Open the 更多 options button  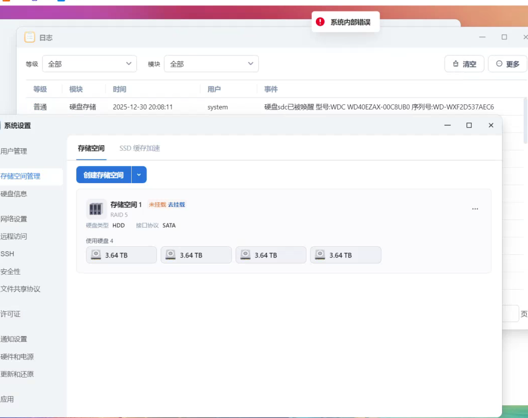pyautogui.click(x=507, y=64)
